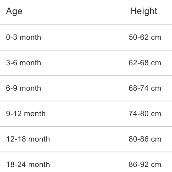The width and height of the screenshot is (172, 172).
Task: Select the 3-6 month age cell
Action: tap(23, 63)
